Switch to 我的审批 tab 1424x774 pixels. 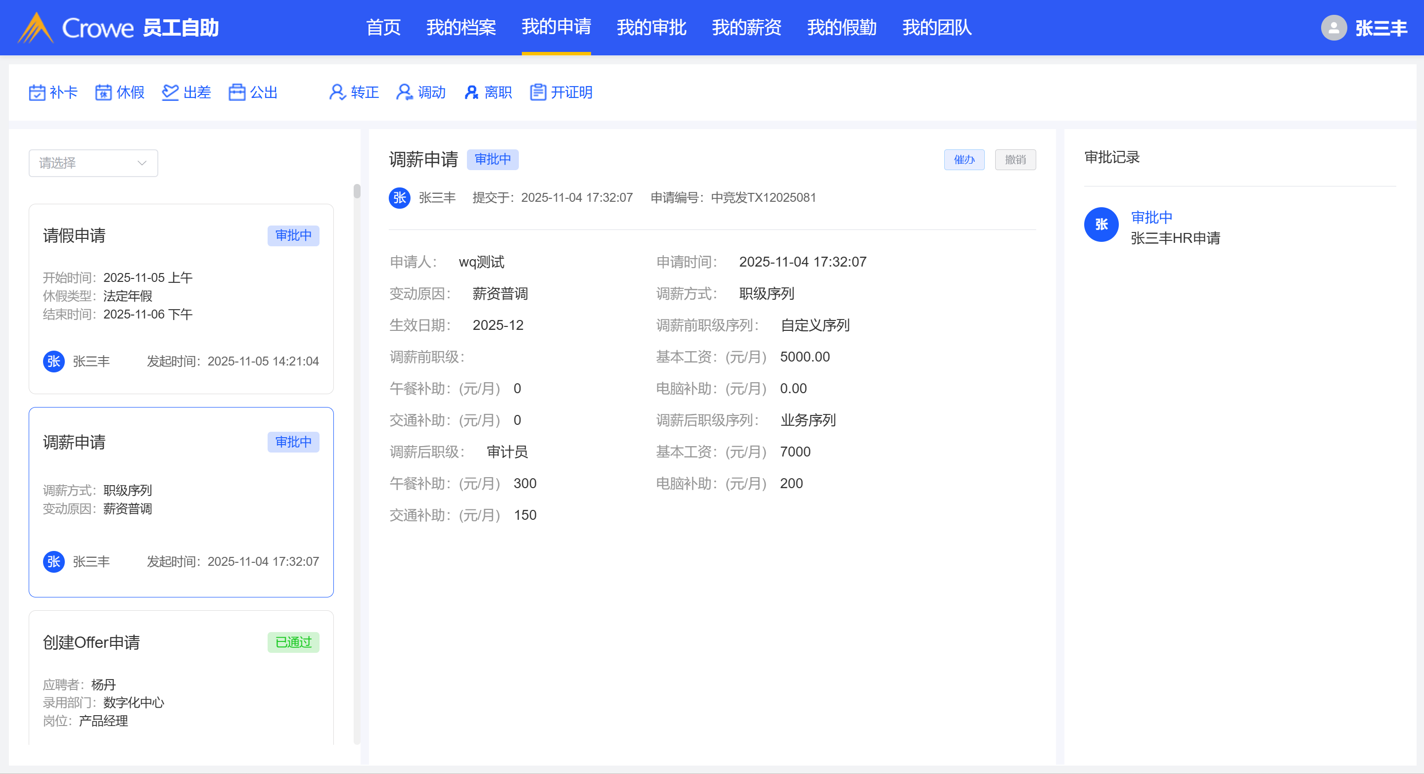[651, 28]
